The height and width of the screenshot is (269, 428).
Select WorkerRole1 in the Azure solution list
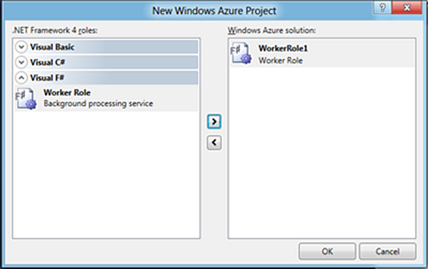click(x=322, y=54)
